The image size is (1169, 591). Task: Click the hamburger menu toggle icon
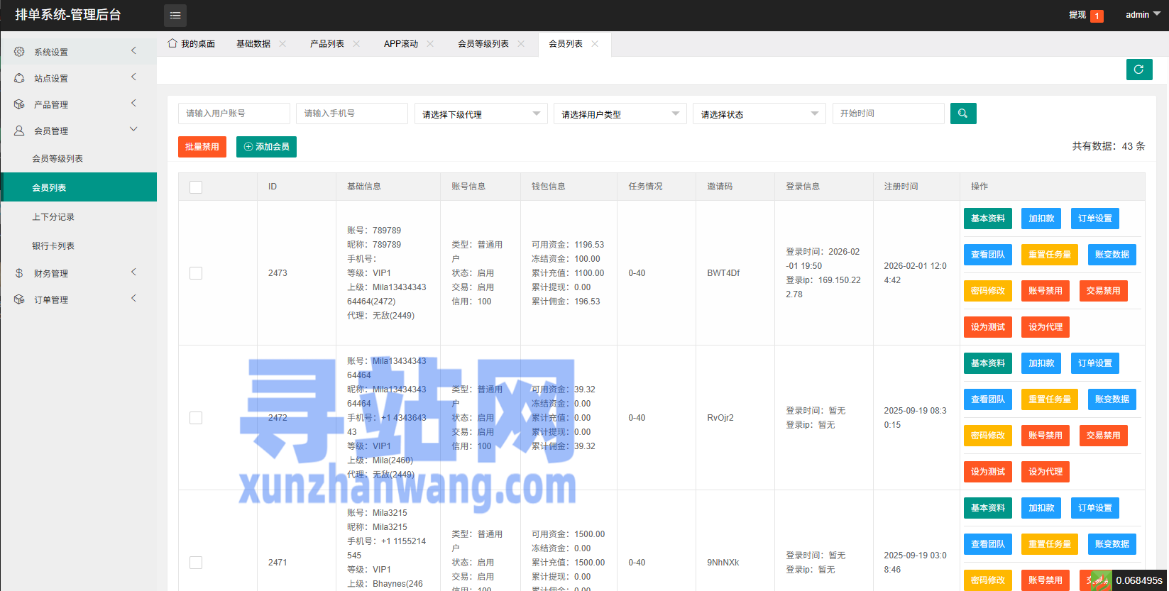[x=175, y=15]
